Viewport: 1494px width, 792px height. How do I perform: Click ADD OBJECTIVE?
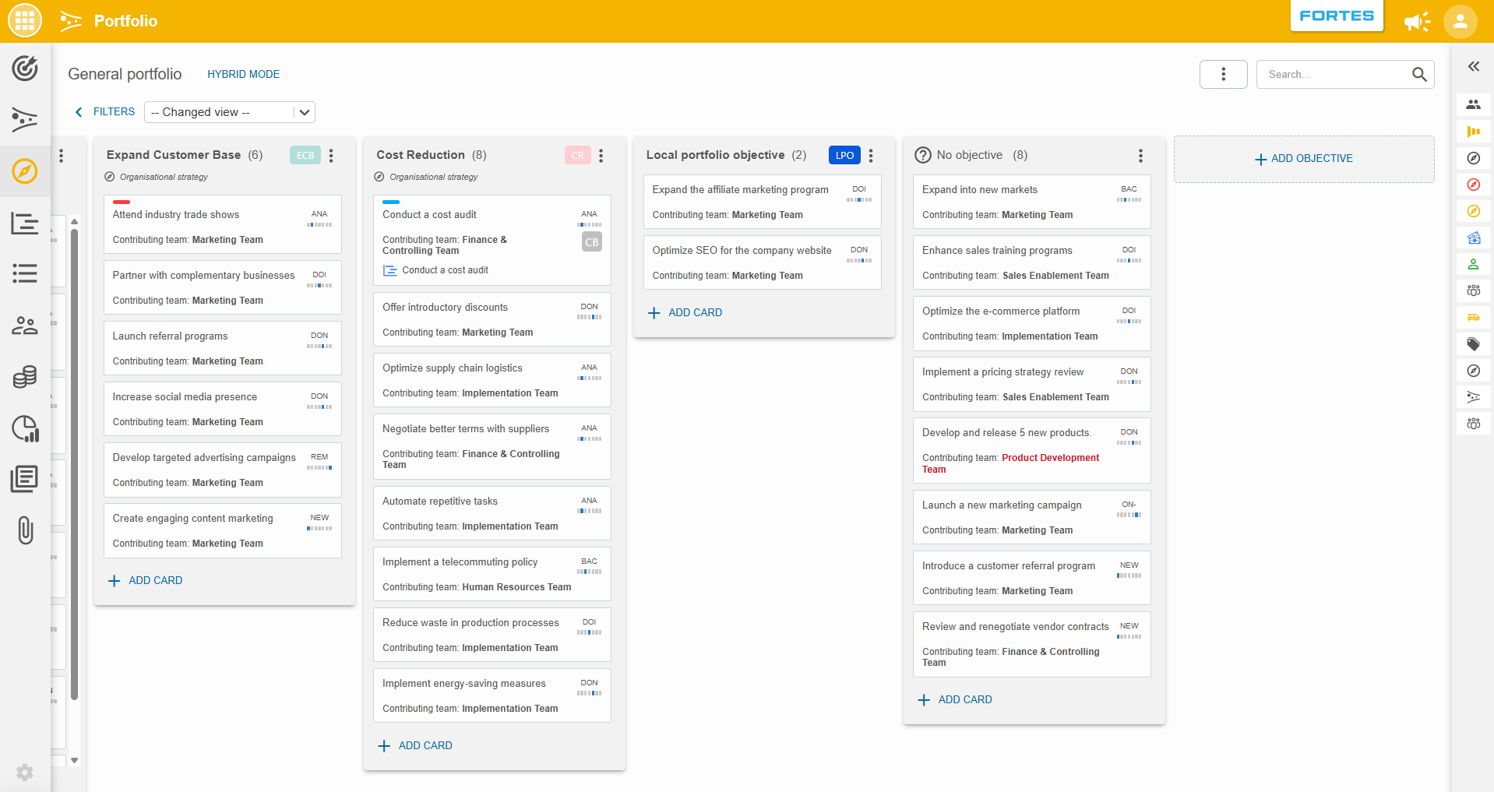(x=1304, y=159)
